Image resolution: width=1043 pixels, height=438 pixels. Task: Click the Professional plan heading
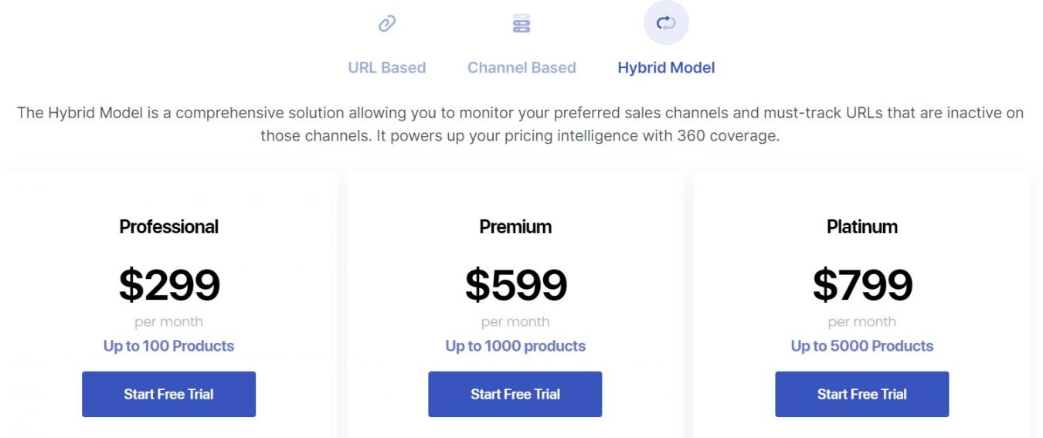click(168, 227)
